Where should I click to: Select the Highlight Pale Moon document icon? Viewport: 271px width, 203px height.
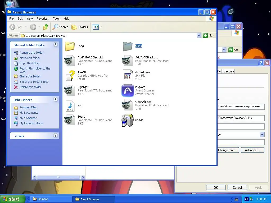(x=70, y=90)
